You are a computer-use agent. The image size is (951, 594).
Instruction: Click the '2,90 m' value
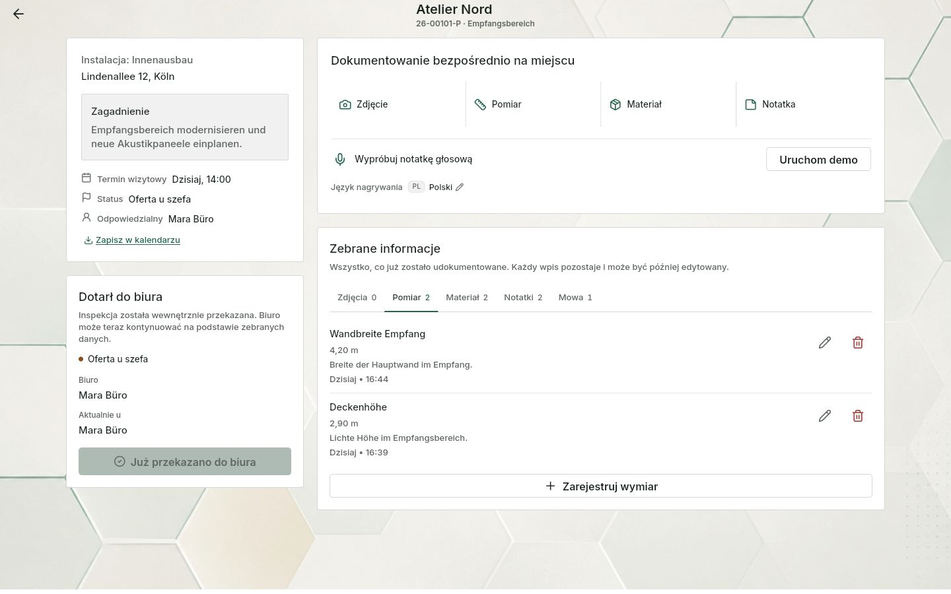click(x=343, y=424)
